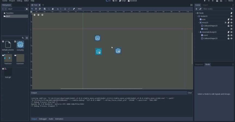
Task: Collapse the Area2D tree node
Action: tap(199, 23)
